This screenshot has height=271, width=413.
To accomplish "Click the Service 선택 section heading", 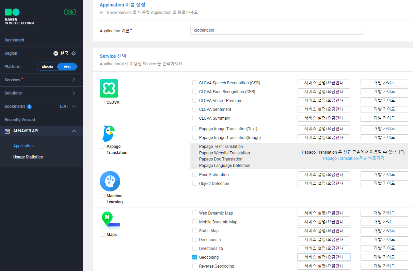I will click(x=113, y=56).
